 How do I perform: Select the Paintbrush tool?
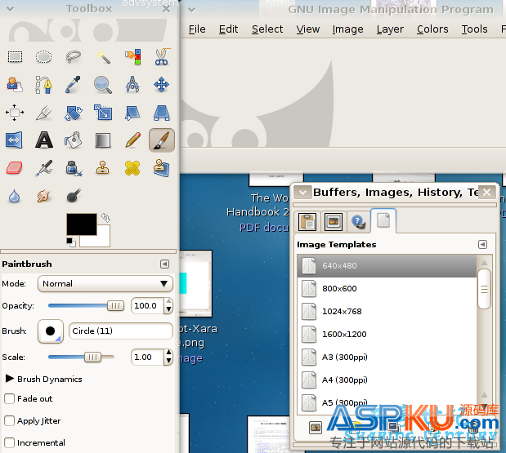[162, 140]
